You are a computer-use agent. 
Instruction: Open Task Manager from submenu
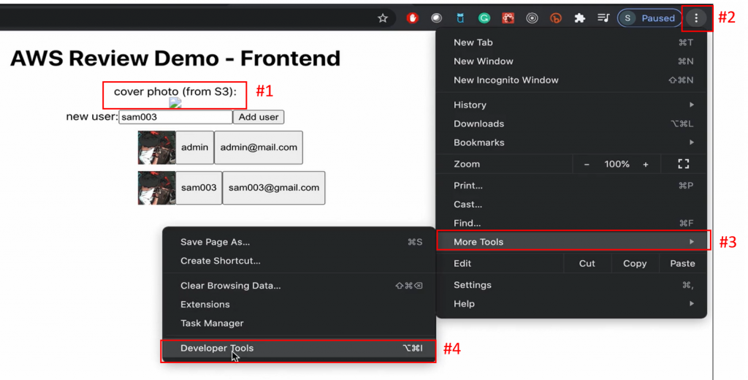coord(299,323)
